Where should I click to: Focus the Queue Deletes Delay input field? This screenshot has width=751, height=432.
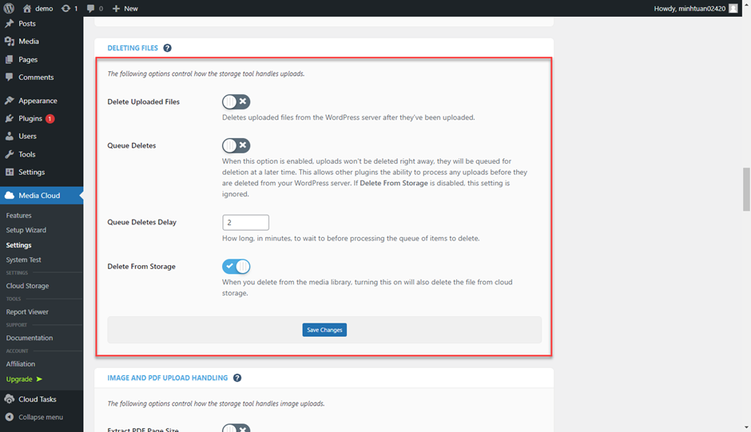[x=245, y=222]
